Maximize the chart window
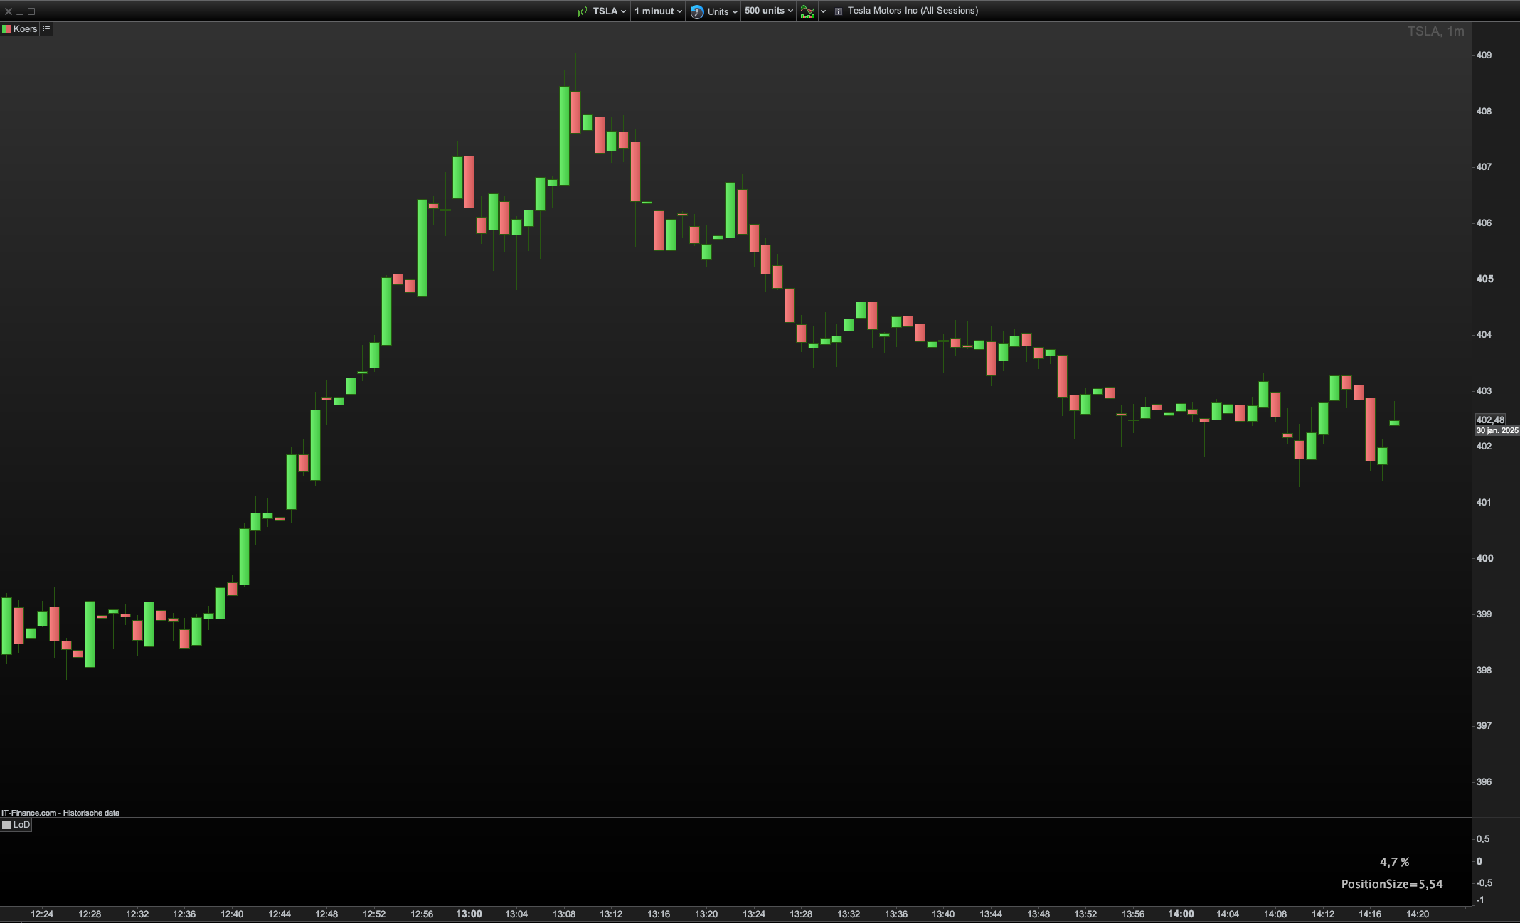This screenshot has width=1520, height=923. tap(31, 11)
